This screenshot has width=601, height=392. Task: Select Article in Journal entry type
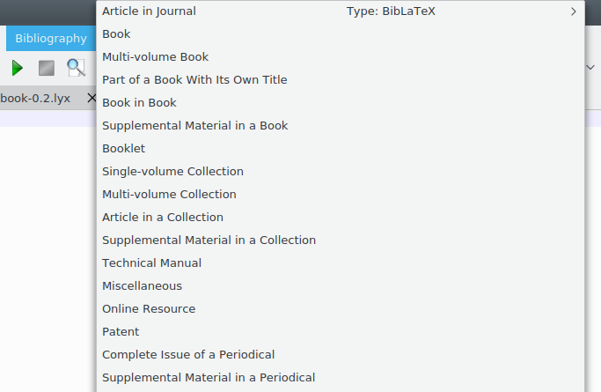point(149,11)
